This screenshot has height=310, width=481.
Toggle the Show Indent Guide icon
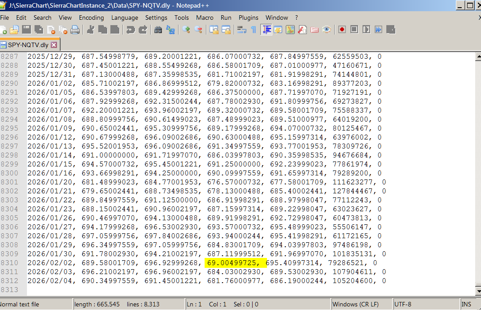(x=266, y=30)
